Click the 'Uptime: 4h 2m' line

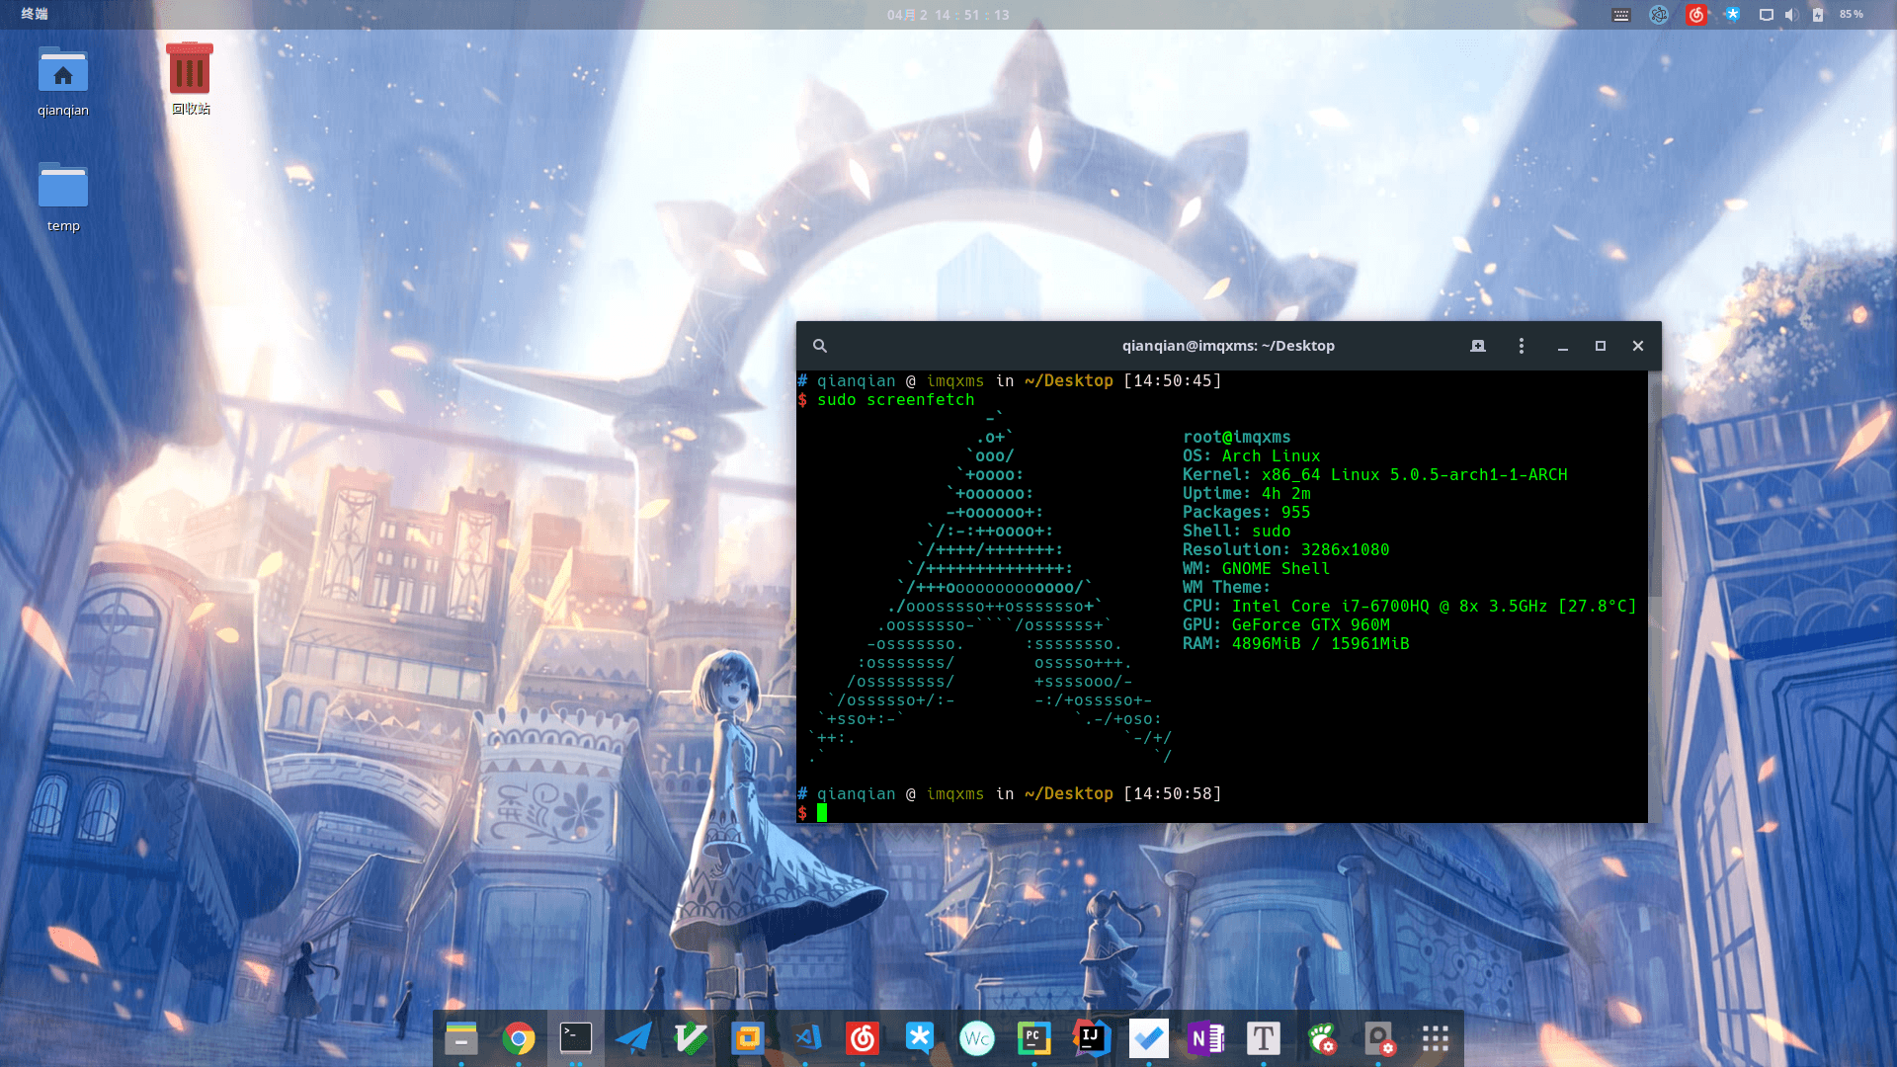(x=1246, y=494)
